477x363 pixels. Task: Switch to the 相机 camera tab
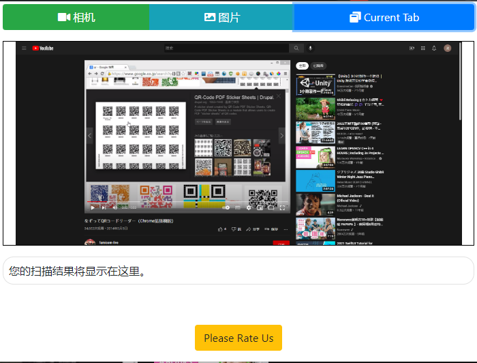click(76, 17)
